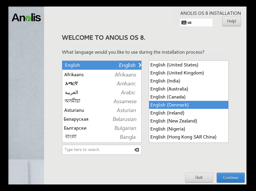Pick English (Canada) locale
This screenshot has width=256, height=191.
188,97
